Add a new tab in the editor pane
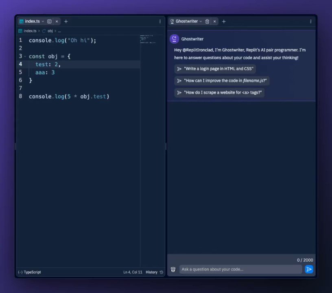Viewport: 332px width, 293px height. 66,22
